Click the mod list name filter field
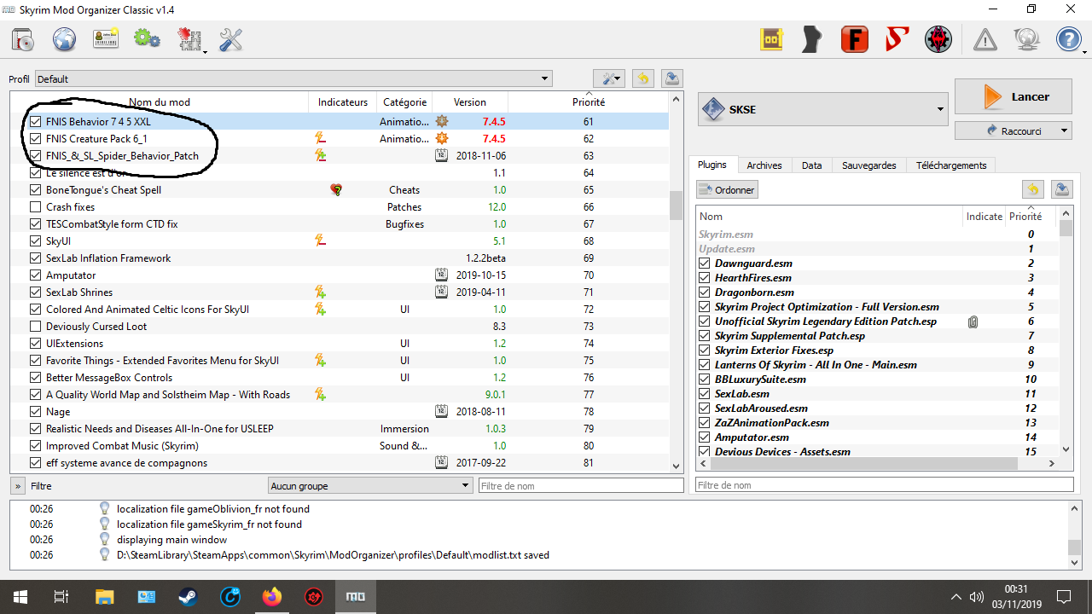The image size is (1092, 614). pos(581,486)
